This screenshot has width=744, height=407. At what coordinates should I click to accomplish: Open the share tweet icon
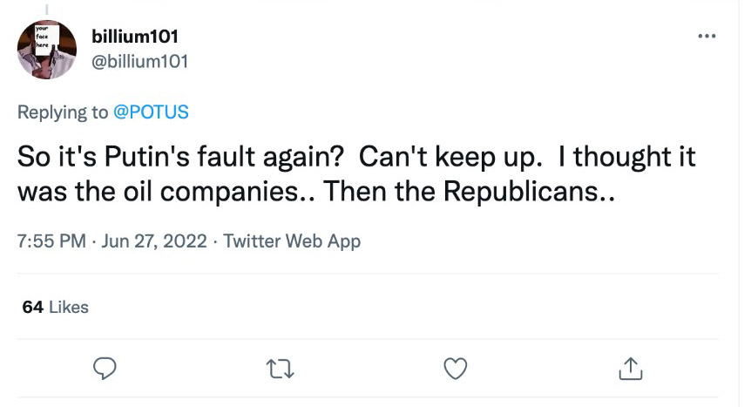tap(629, 369)
